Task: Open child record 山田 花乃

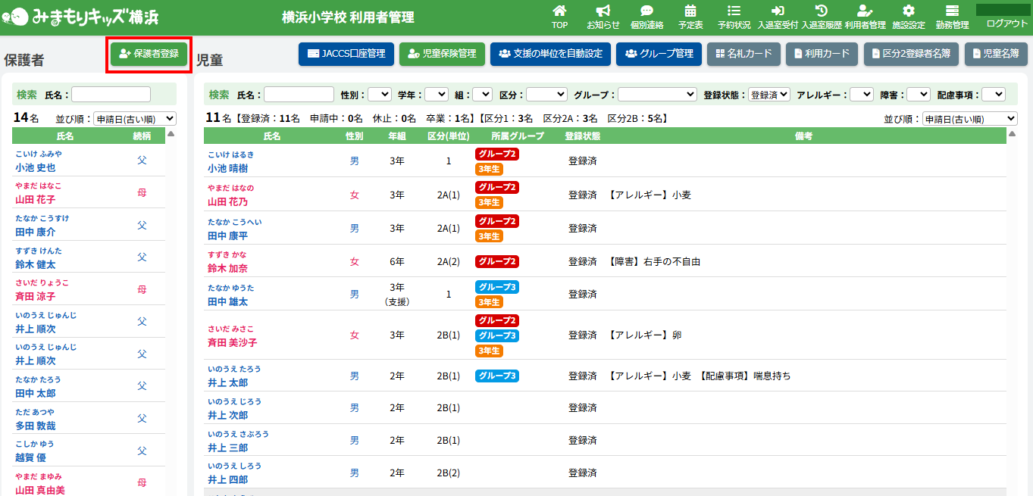Action: [x=227, y=202]
